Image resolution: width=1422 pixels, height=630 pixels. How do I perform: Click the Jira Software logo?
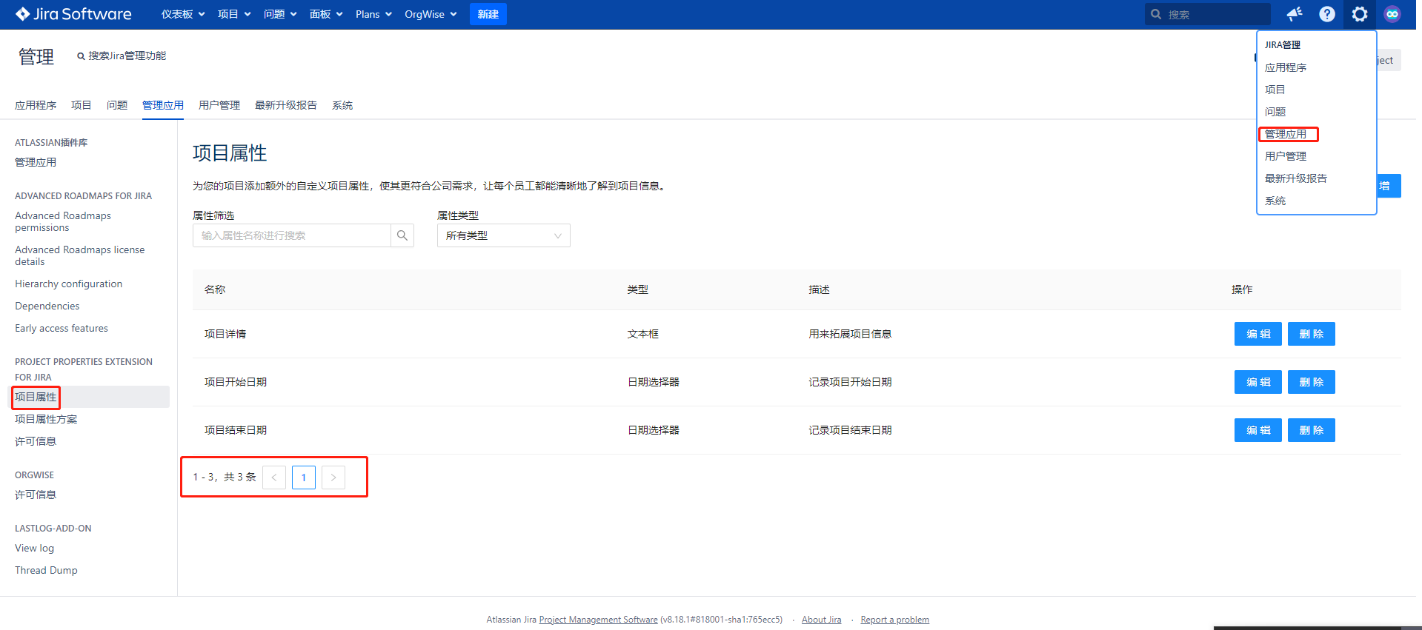pyautogui.click(x=73, y=14)
